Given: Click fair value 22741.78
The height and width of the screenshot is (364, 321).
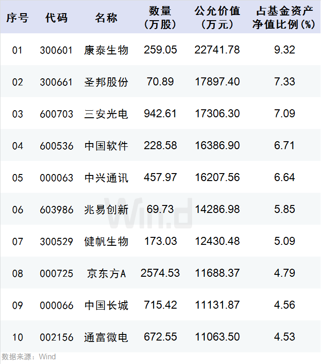Looking at the screenshot, I should 217,50.
